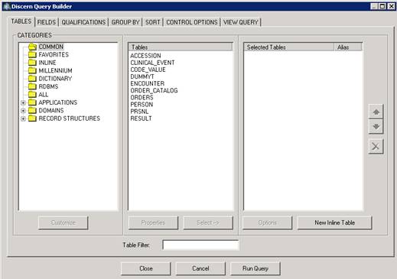Click the INLINE folder icon

click(x=32, y=63)
